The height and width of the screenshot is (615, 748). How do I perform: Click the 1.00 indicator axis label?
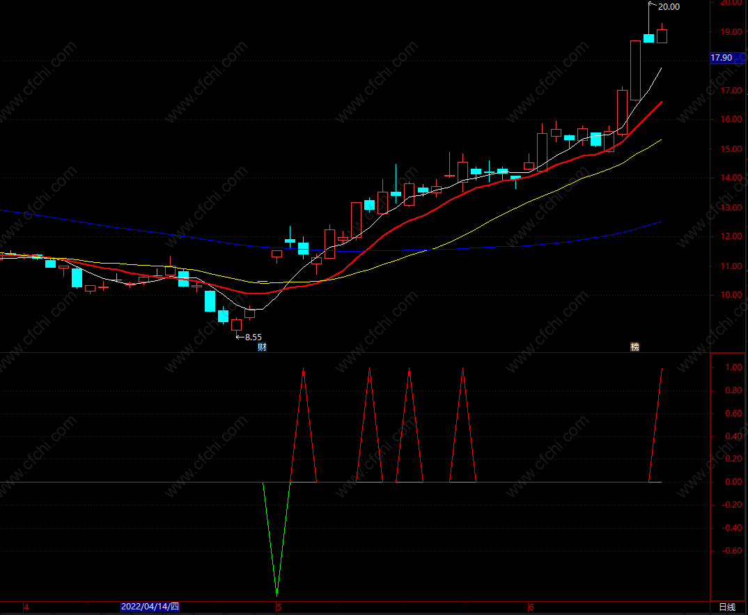coord(733,367)
